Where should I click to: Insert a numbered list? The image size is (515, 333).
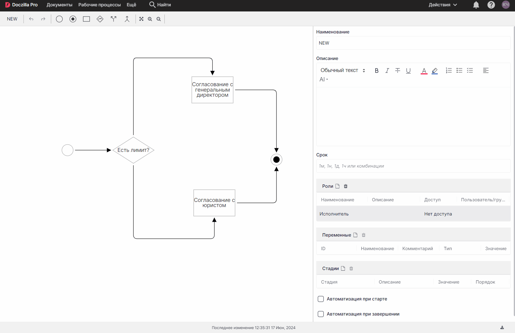tap(449, 71)
